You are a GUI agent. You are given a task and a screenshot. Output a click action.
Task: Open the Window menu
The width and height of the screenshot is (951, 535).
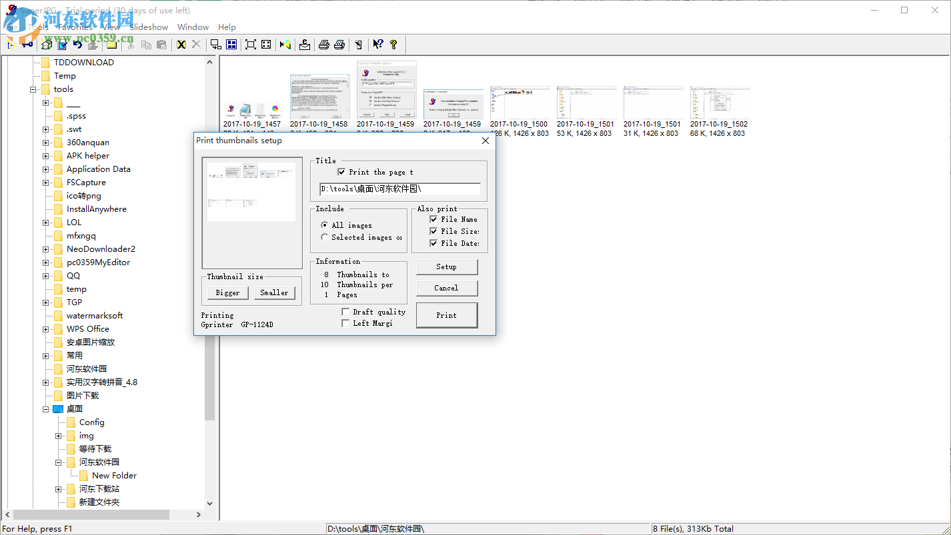[x=193, y=27]
